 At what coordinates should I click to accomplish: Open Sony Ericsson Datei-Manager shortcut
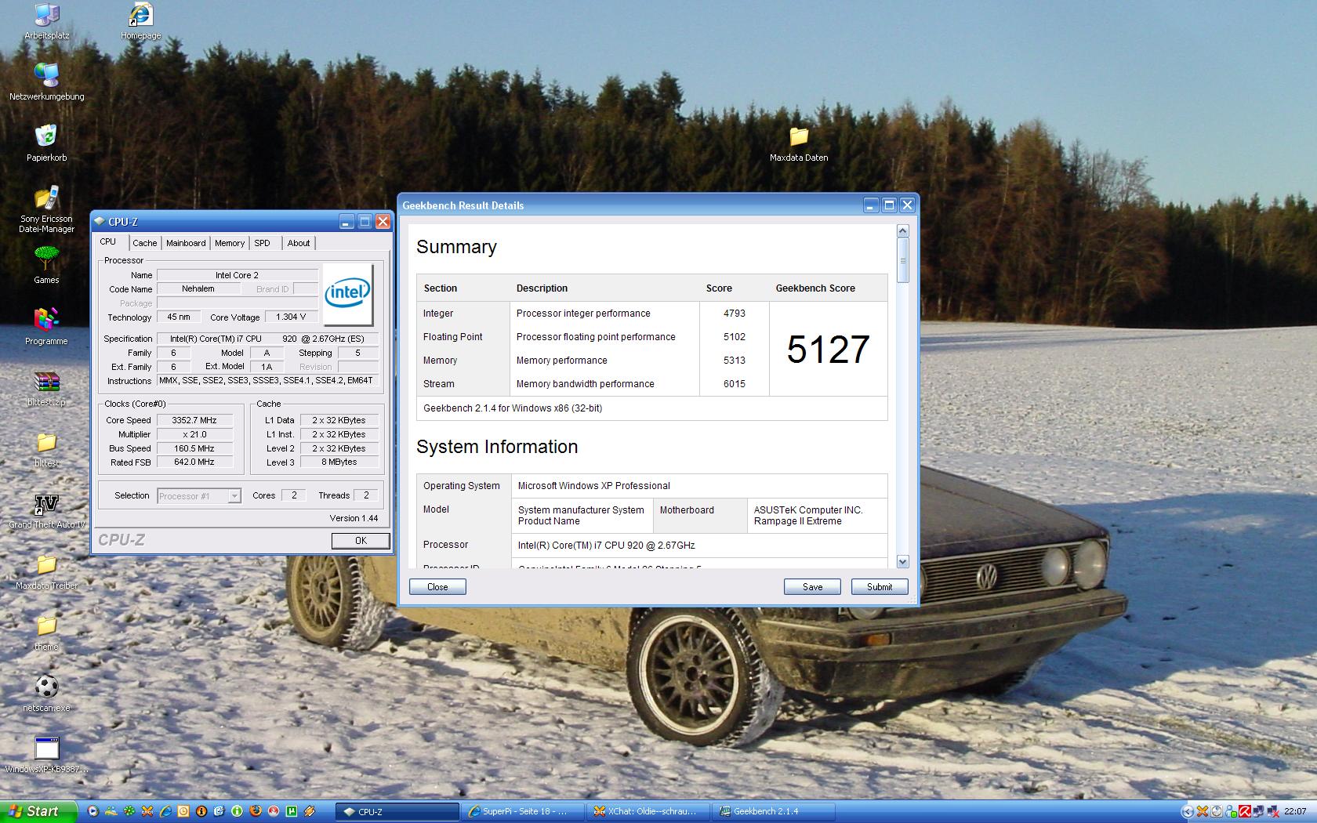coord(46,199)
